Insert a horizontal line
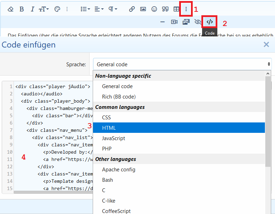The image size is (275, 214). [162, 22]
